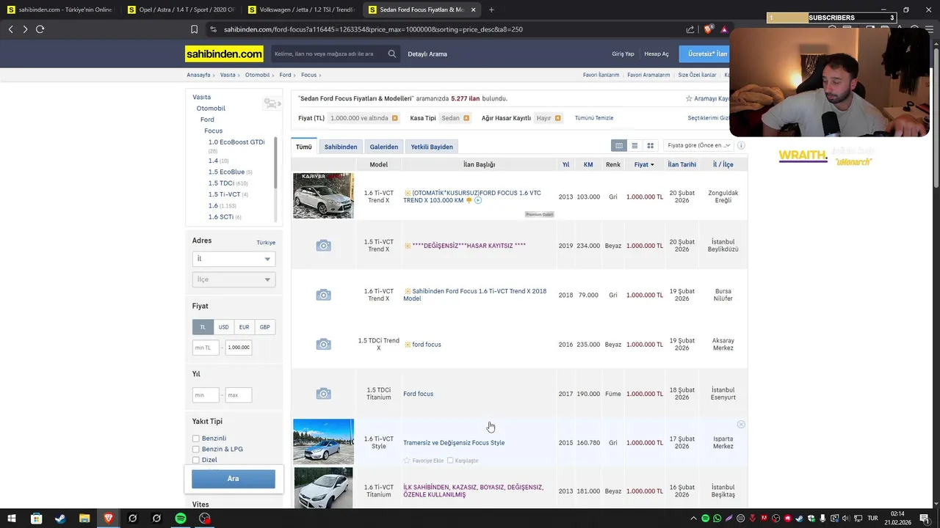Open the Galeriden listings tab
This screenshot has width=940, height=528.
(x=384, y=147)
